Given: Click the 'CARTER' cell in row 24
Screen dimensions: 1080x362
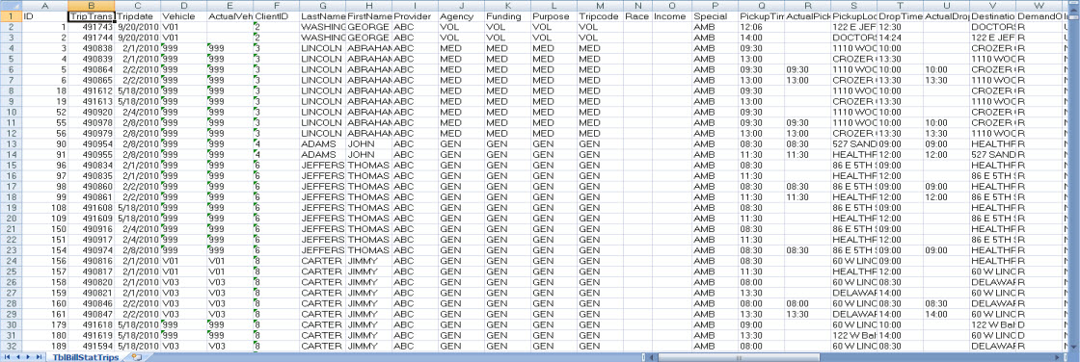Looking at the screenshot, I should coord(322,262).
